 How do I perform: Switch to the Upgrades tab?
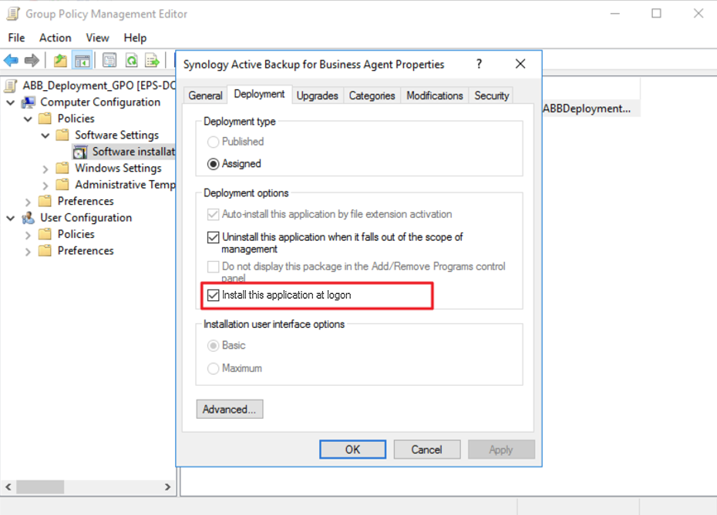[317, 95]
